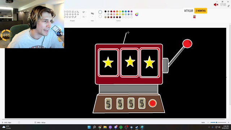Click the middle yellow star on the canvas
The height and width of the screenshot is (130, 231).
click(130, 61)
